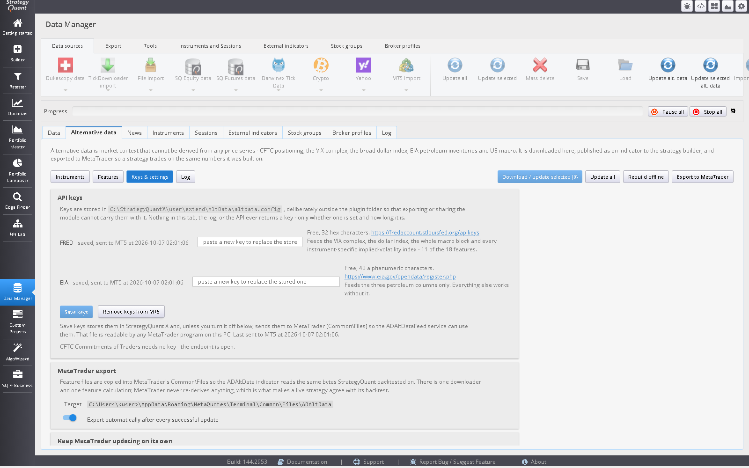Click the EIA key input field
749x468 pixels.
pyautogui.click(x=266, y=282)
